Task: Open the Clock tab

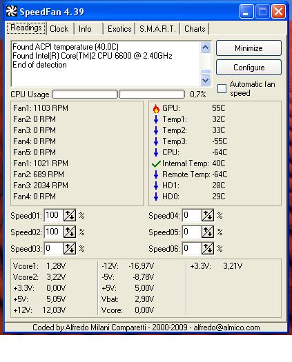Action: click(59, 29)
